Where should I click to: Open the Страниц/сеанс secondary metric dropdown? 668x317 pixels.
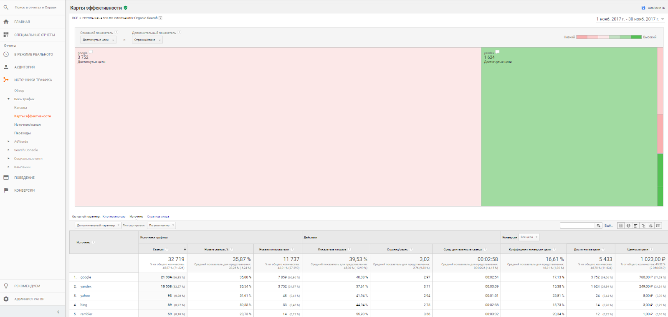(147, 40)
